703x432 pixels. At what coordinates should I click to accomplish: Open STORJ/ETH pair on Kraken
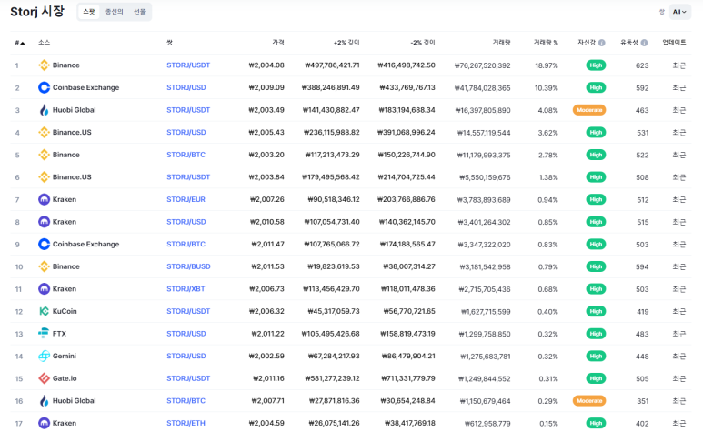click(186, 423)
